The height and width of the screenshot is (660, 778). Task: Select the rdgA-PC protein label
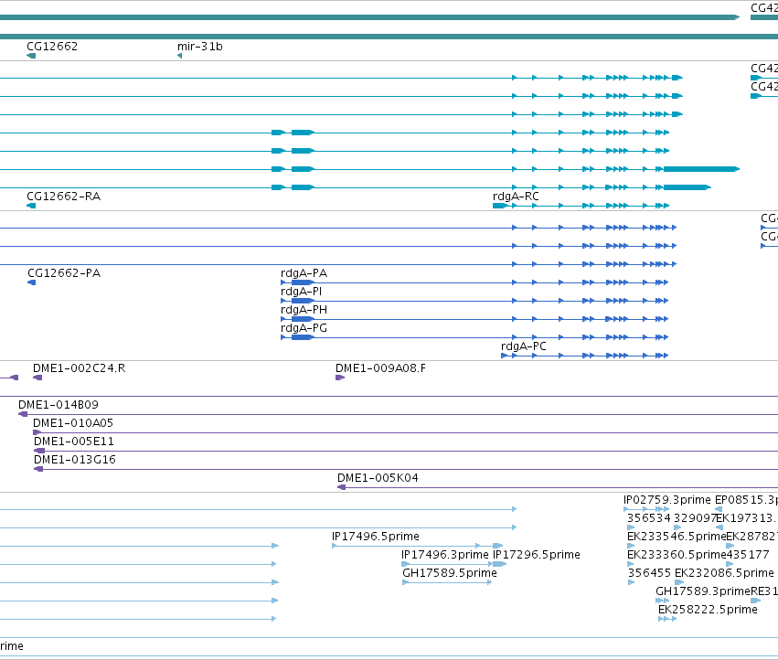point(524,346)
